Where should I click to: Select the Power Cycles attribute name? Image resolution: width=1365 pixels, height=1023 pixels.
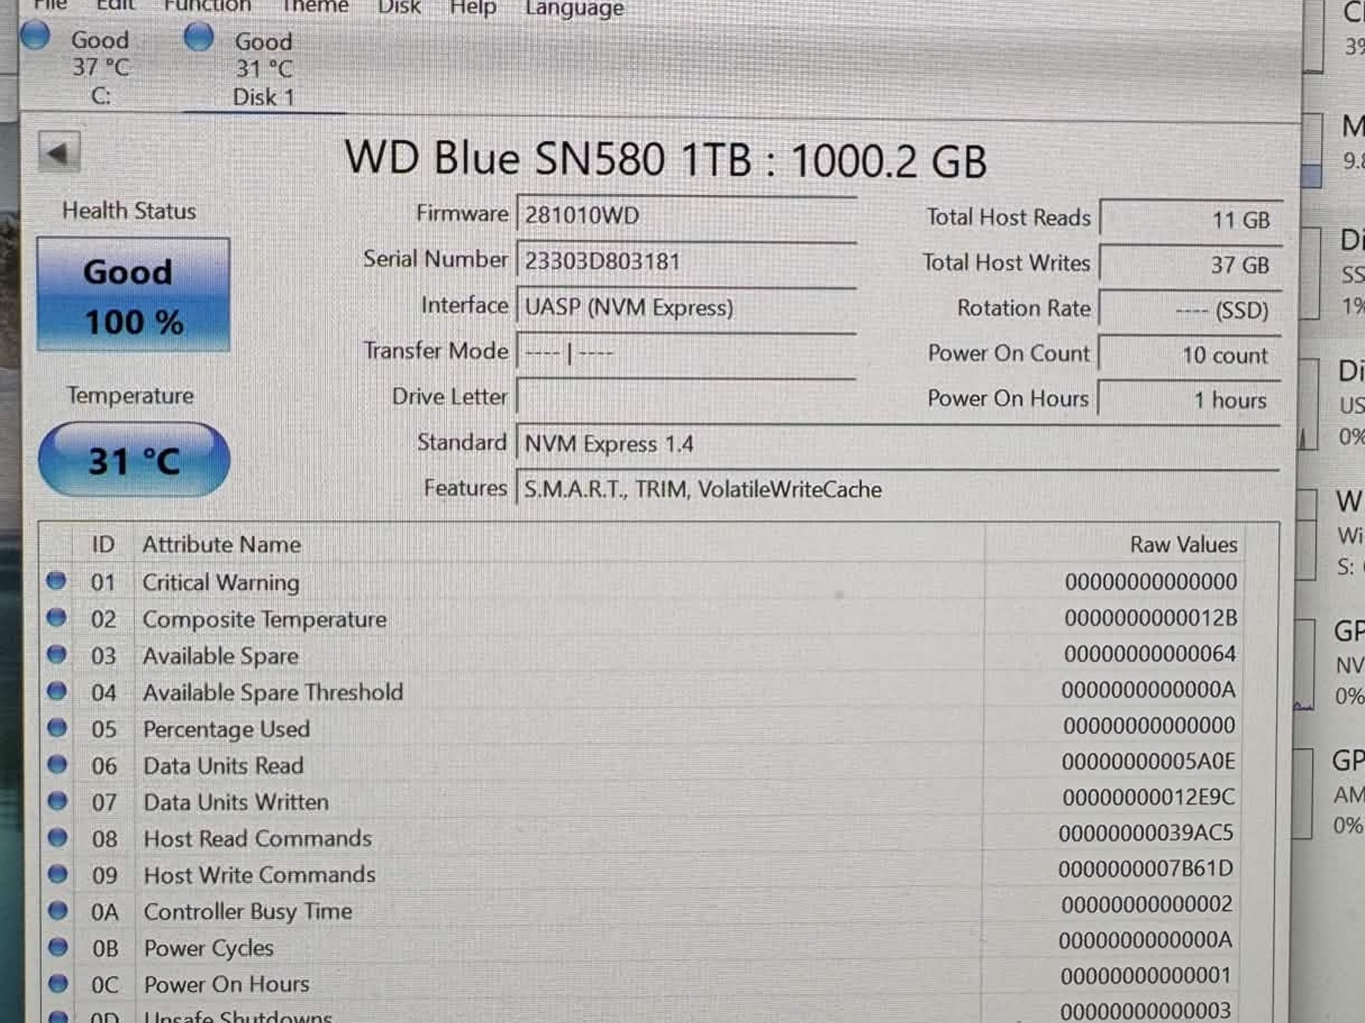(209, 948)
